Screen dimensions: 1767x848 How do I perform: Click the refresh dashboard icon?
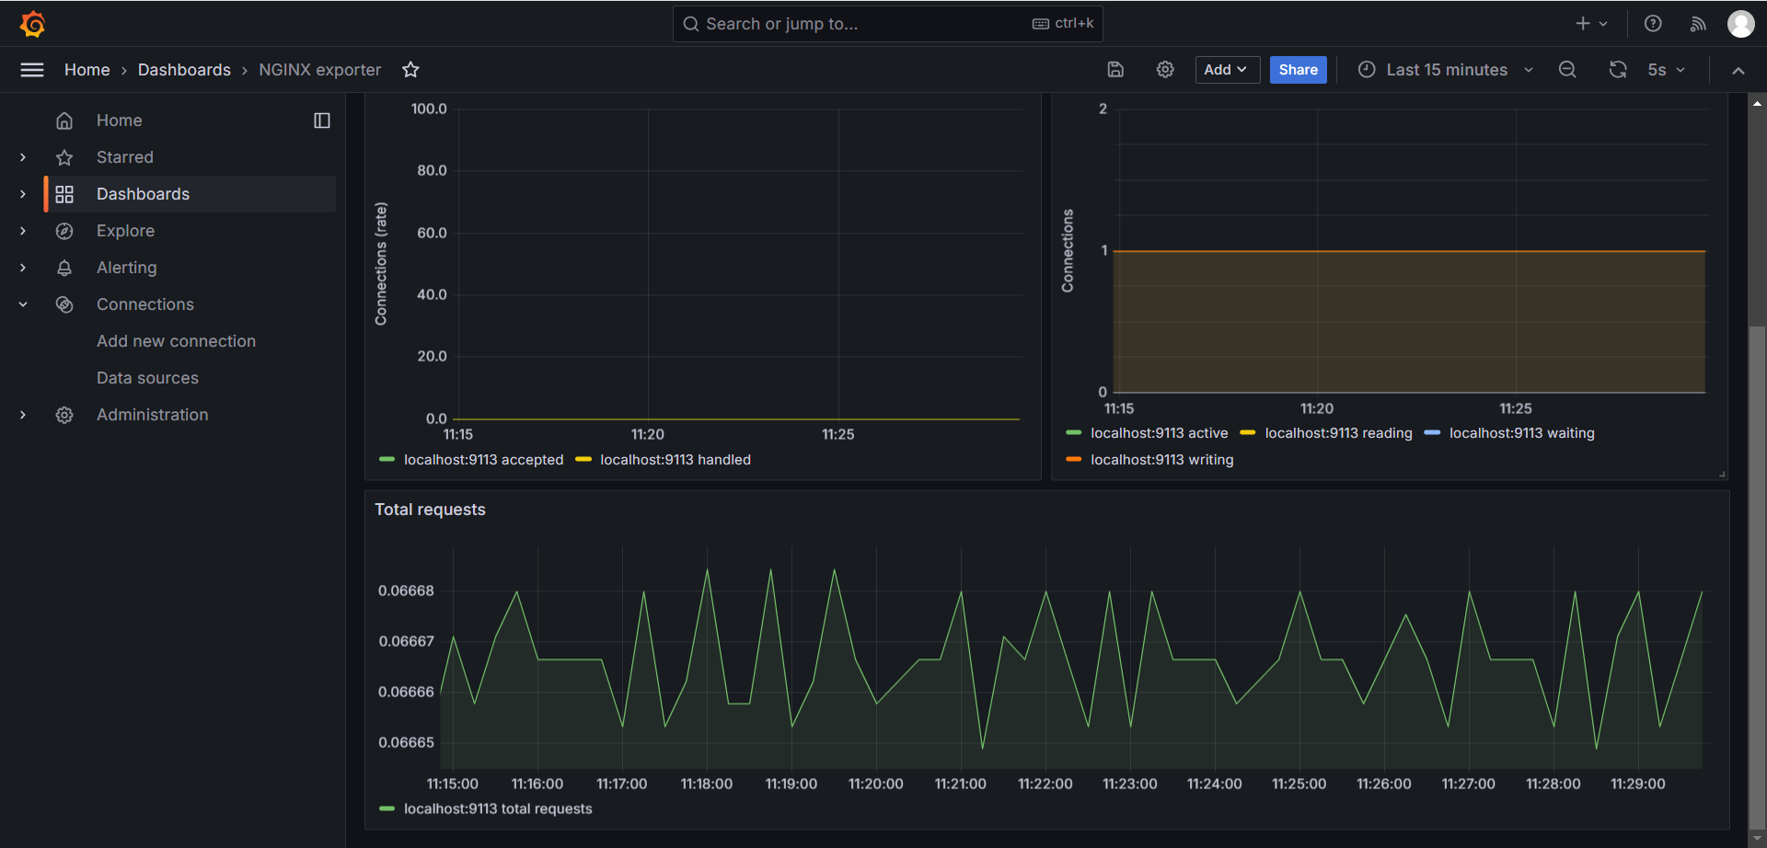coord(1618,70)
